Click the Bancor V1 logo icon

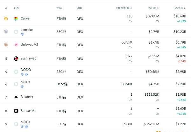[16, 111]
